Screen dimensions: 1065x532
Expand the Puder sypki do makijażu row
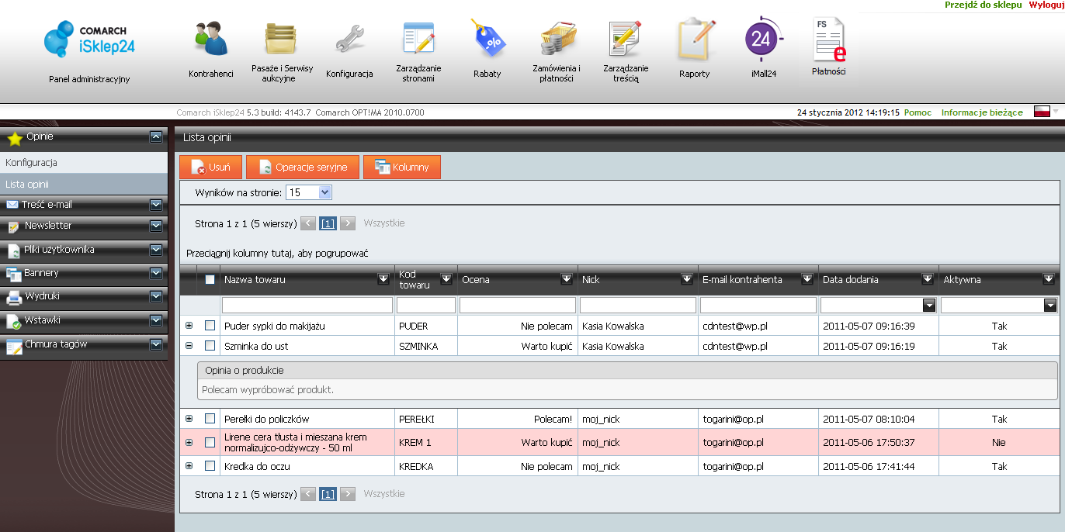[189, 326]
